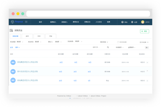Click the admin avatar picture
Screen dimensions: 161x107
(143, 22)
